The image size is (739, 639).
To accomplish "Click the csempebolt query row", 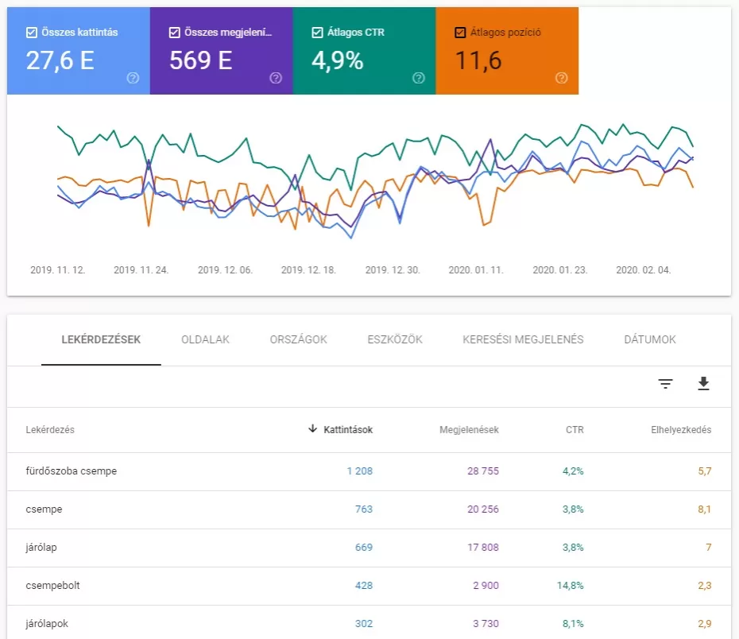I will [369, 586].
